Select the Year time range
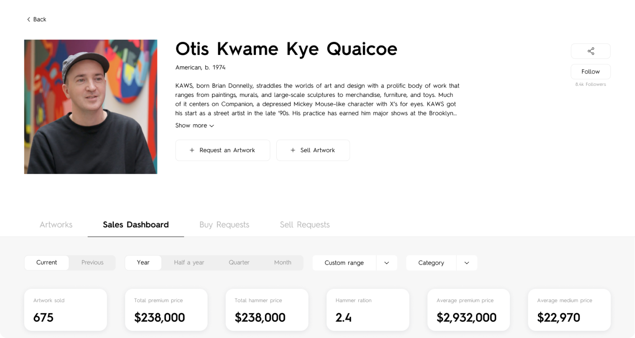 point(143,263)
